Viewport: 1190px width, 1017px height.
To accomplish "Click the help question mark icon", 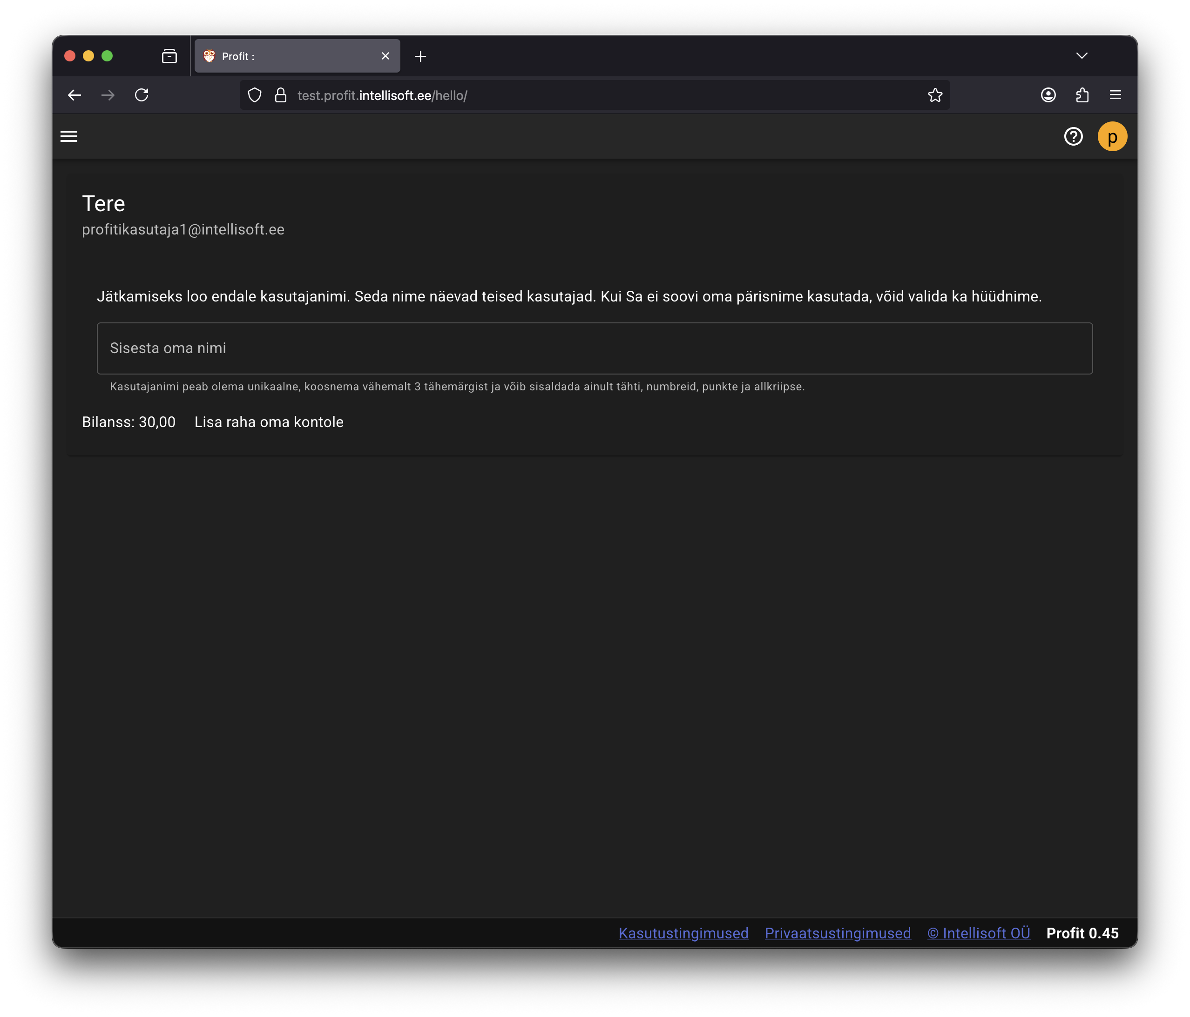I will tap(1073, 137).
